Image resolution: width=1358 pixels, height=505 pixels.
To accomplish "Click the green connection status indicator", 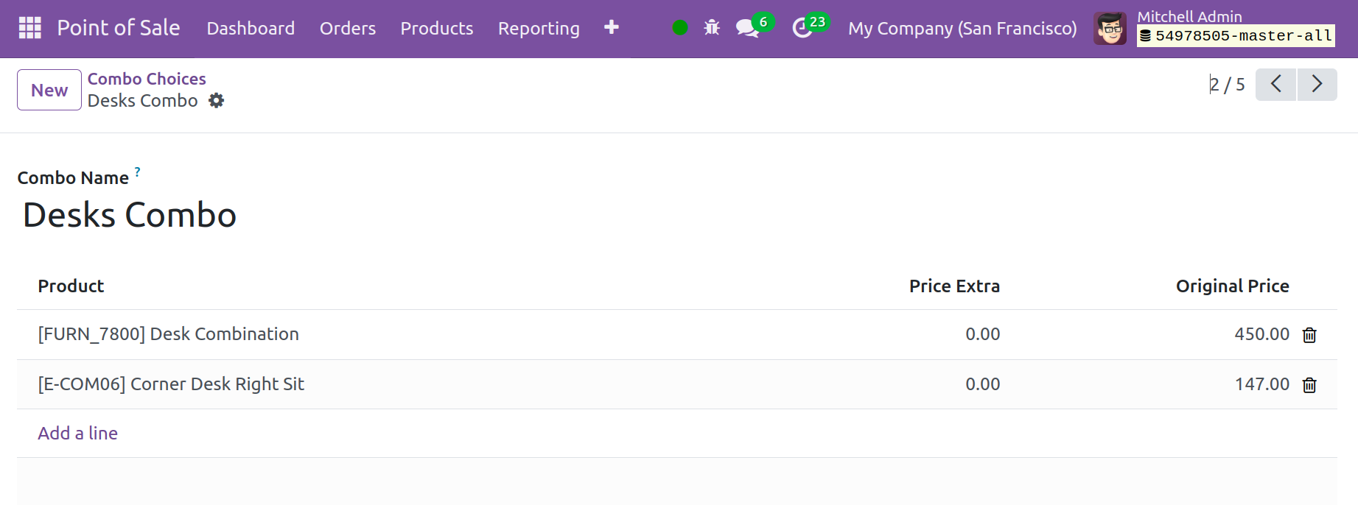I will tap(680, 28).
